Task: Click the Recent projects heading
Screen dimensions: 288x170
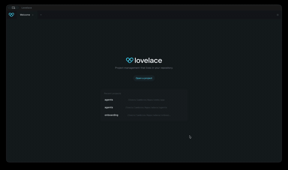Action: (112, 94)
